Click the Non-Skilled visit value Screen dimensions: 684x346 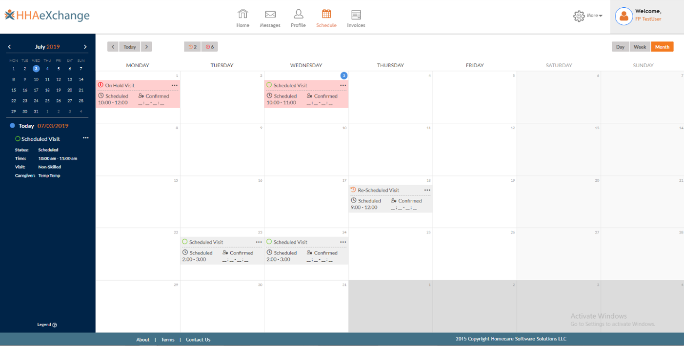[x=50, y=167]
